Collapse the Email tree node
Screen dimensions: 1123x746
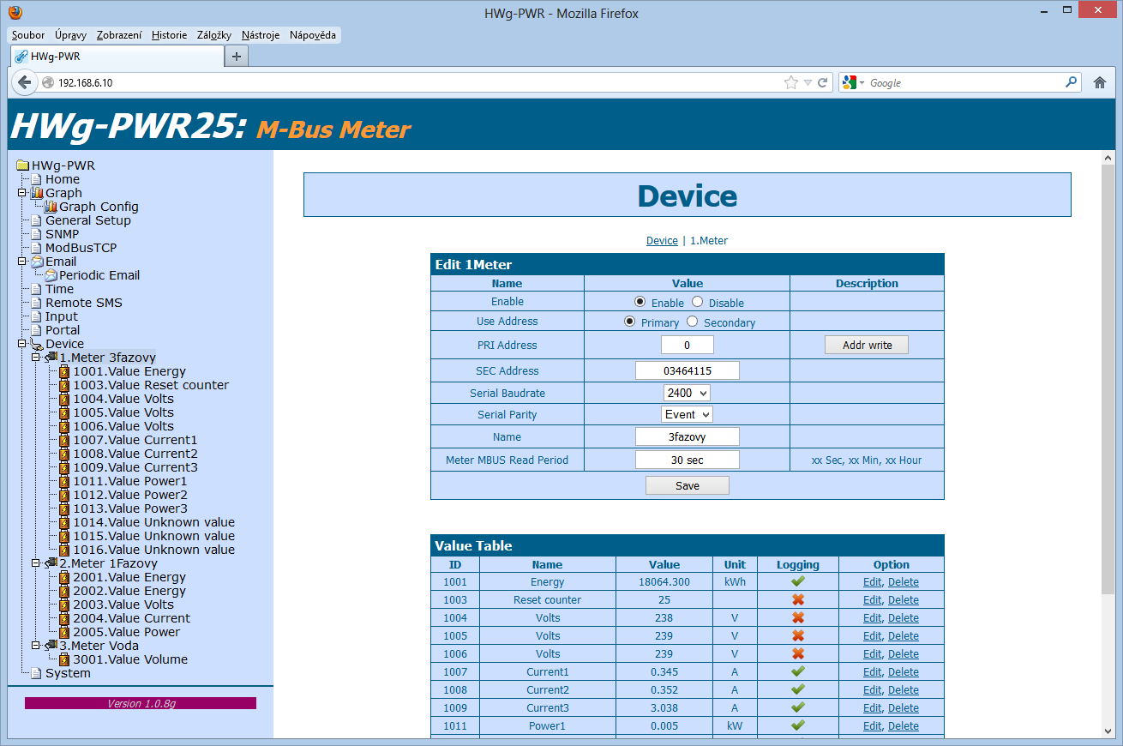coord(22,262)
